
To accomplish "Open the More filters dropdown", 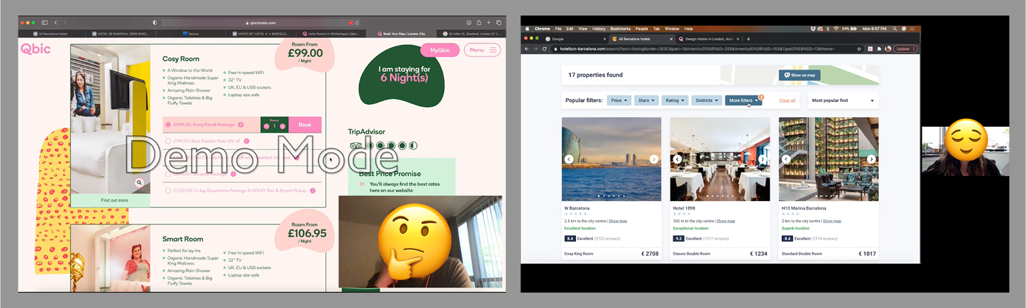I will (x=743, y=100).
